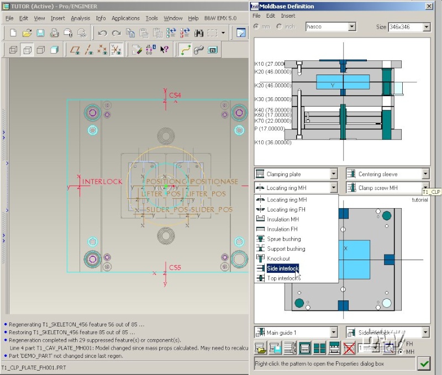Choose Knockout from the list
The width and height of the screenshot is (442, 375).
click(x=296, y=258)
